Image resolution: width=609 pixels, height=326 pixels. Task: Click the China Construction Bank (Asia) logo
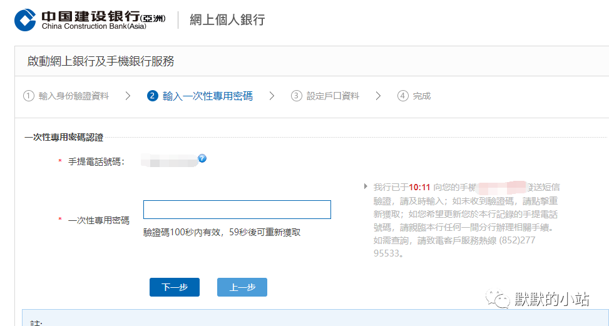click(90, 20)
